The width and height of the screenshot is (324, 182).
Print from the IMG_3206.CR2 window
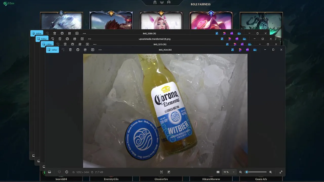62,33
